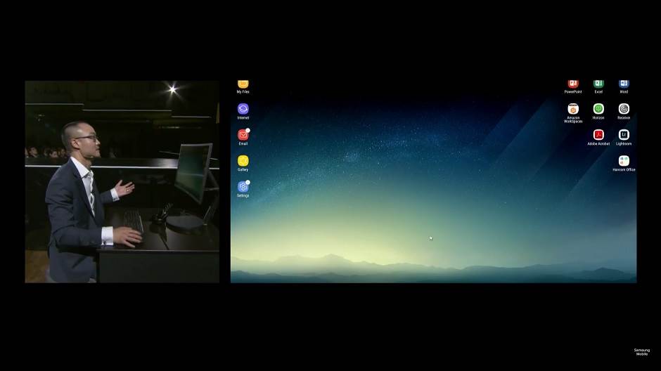This screenshot has height=371, width=661.
Task: Open Amazon WorkSpaces
Action: [573, 110]
